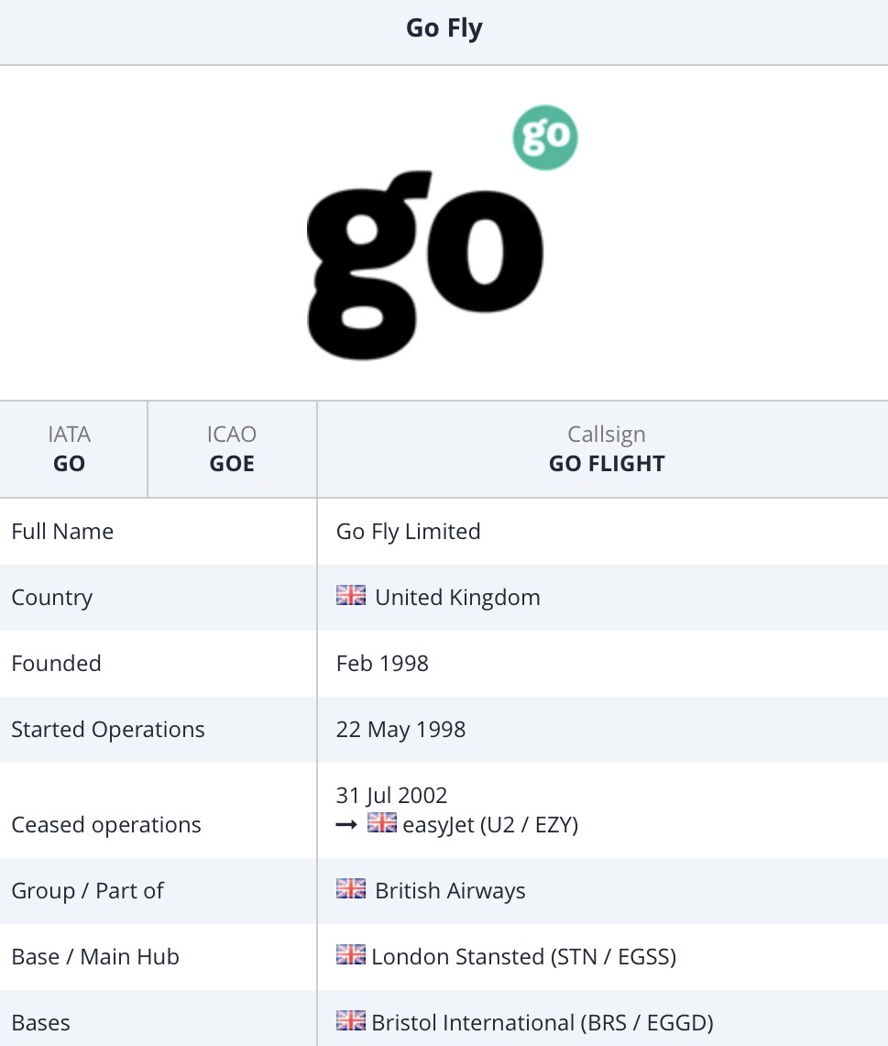Click the UK flag beside United Kingdom

click(351, 597)
